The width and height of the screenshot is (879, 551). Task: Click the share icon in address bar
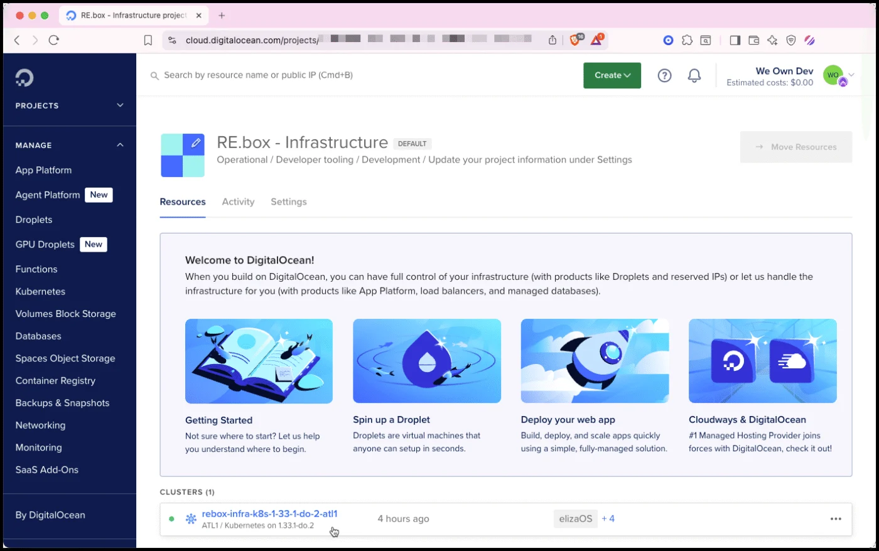553,40
